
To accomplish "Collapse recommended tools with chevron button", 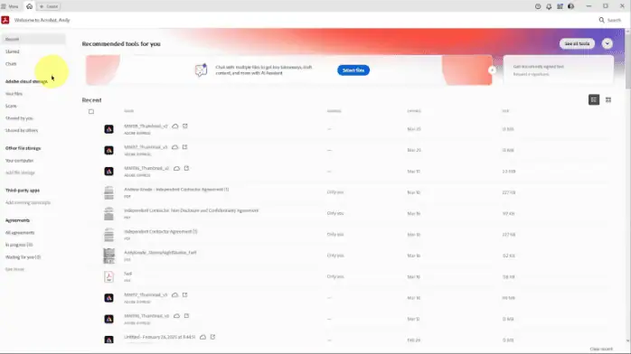I will point(607,43).
